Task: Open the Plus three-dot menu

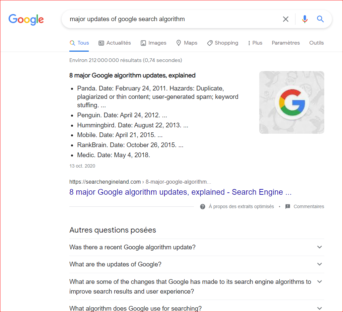Action: click(255, 43)
